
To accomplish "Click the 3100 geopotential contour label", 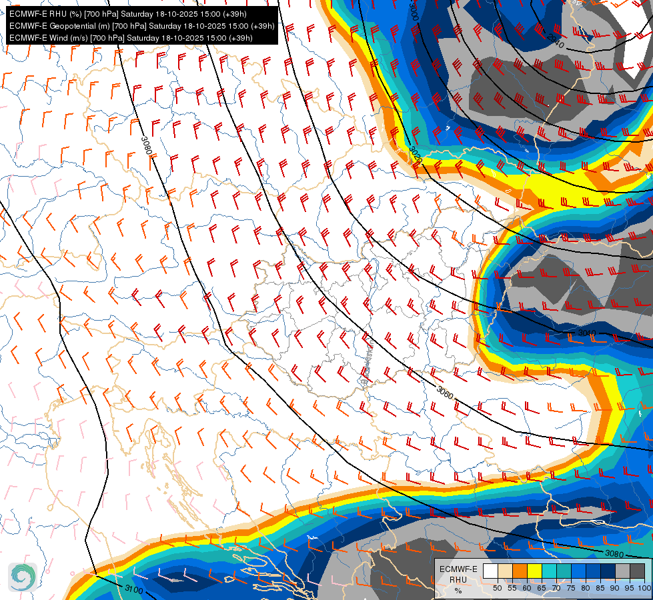I will (133, 589).
